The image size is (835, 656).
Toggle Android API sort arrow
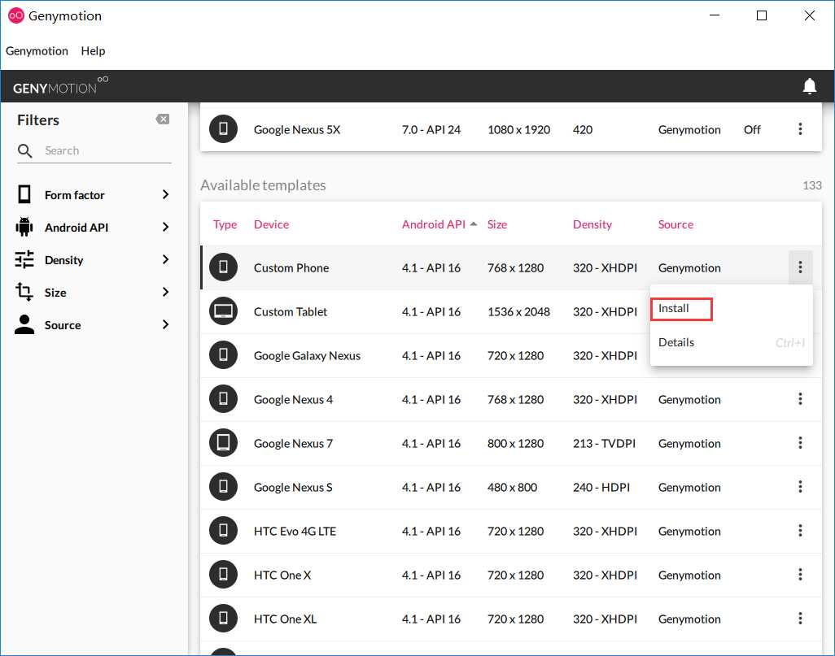474,224
